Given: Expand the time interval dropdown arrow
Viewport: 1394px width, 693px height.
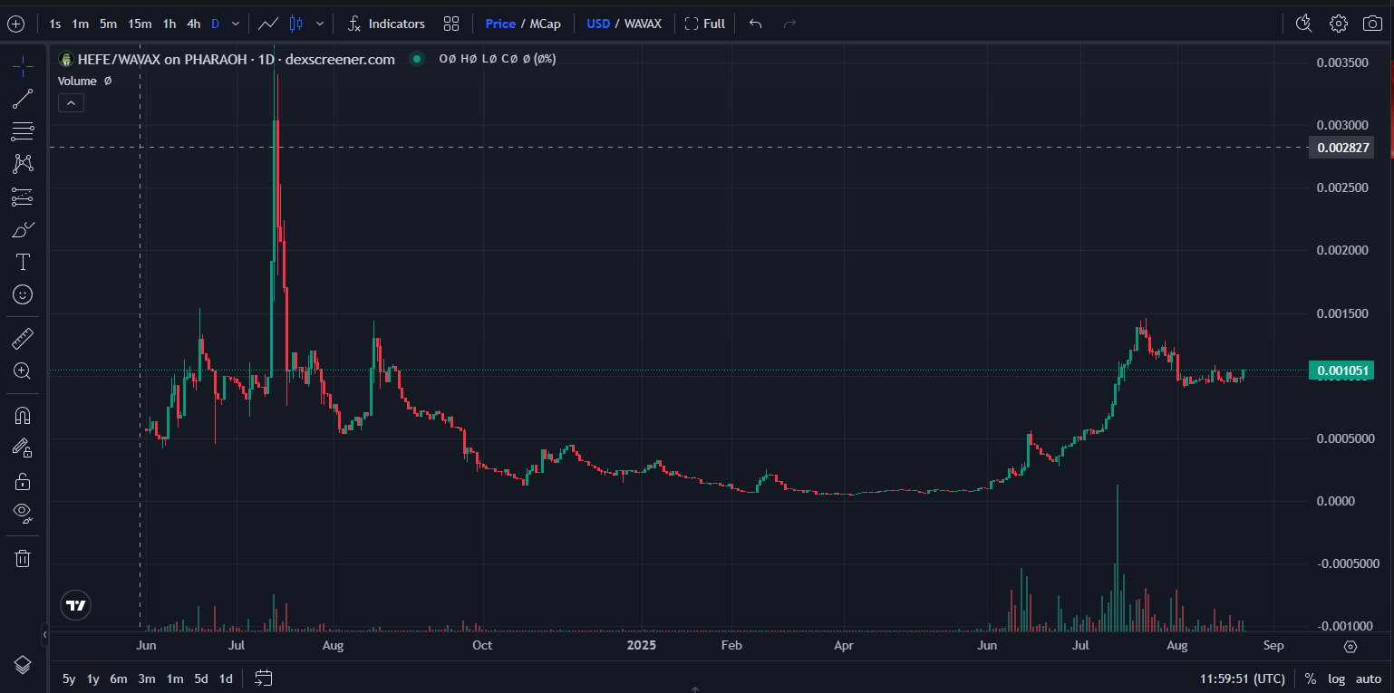Looking at the screenshot, I should [236, 24].
